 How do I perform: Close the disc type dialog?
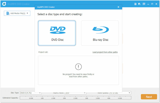coord(118,7)
